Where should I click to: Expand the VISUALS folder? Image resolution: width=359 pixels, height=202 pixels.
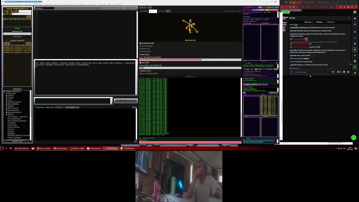click(6, 114)
